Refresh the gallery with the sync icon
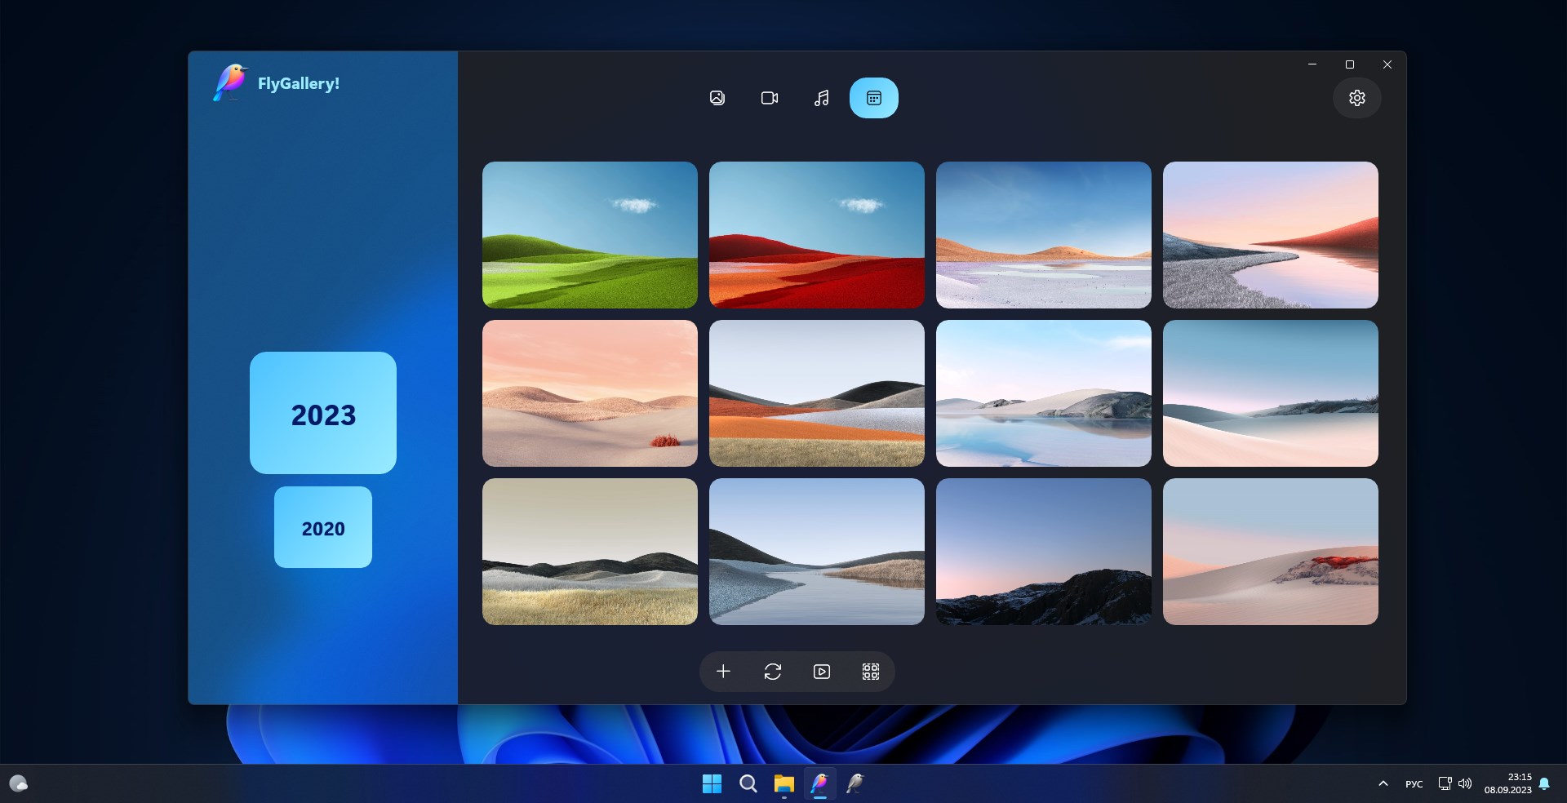Screen dimensions: 1567x803 pos(772,672)
